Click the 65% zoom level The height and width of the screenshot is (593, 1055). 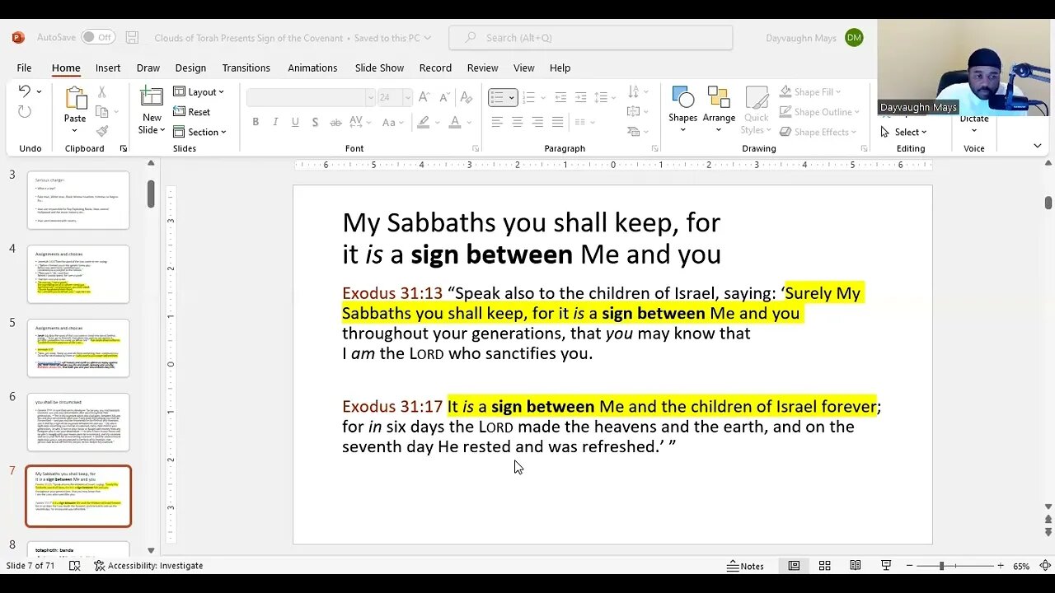[x=1022, y=566]
